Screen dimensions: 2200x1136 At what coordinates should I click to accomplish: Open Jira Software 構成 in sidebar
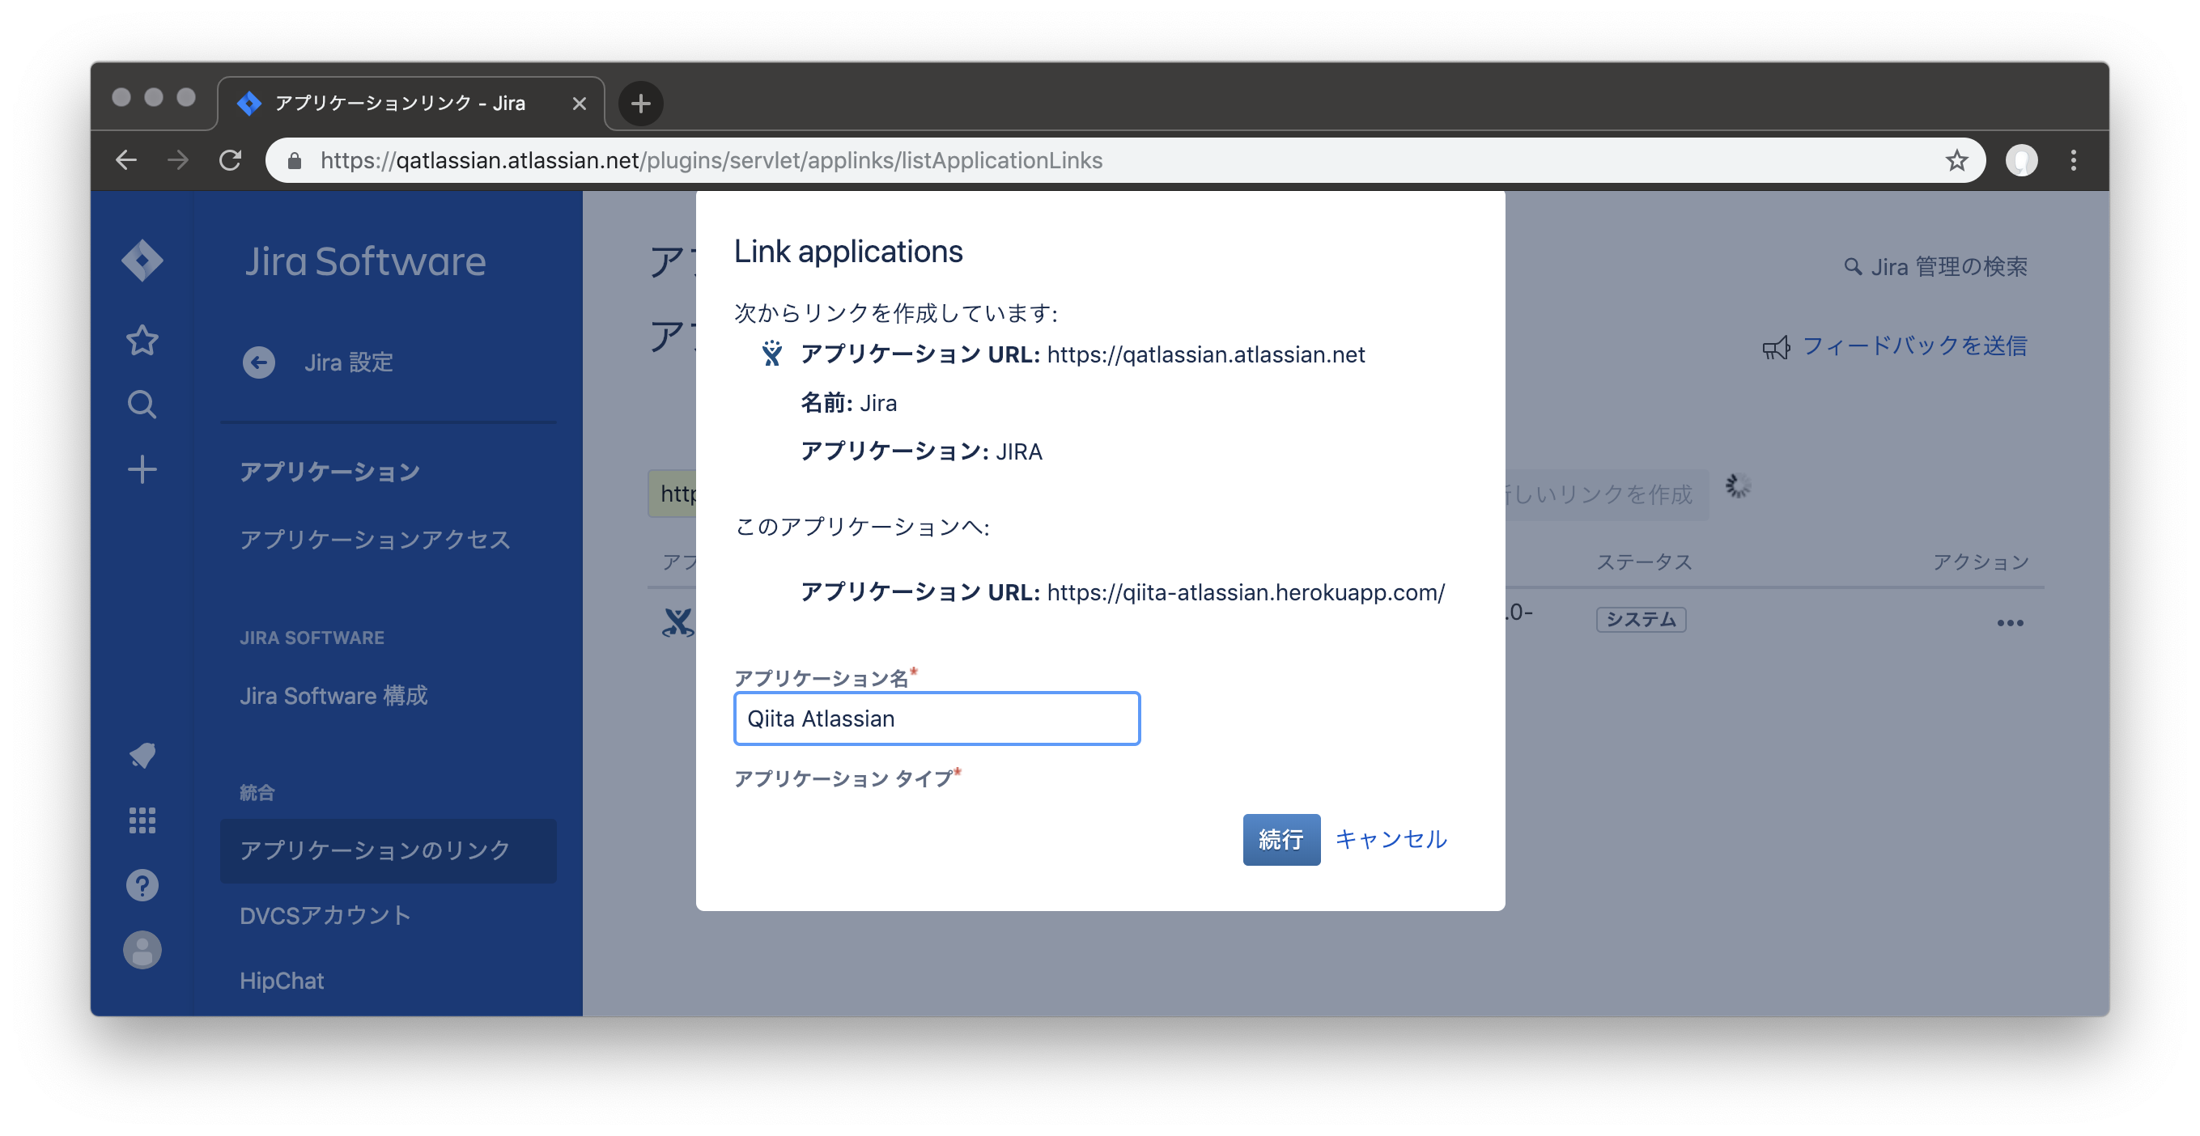[x=333, y=695]
